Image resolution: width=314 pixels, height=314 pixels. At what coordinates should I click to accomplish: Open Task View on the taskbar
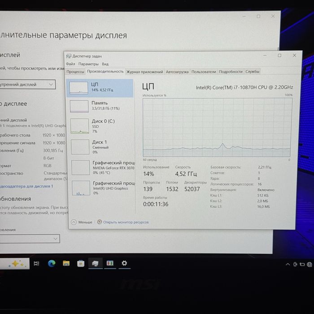coord(36,264)
